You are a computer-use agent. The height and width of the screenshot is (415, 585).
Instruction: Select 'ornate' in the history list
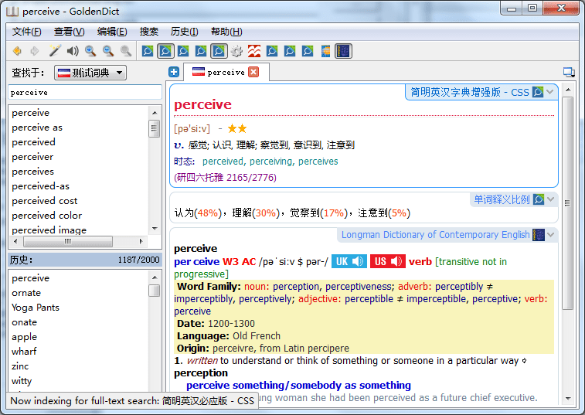click(26, 293)
